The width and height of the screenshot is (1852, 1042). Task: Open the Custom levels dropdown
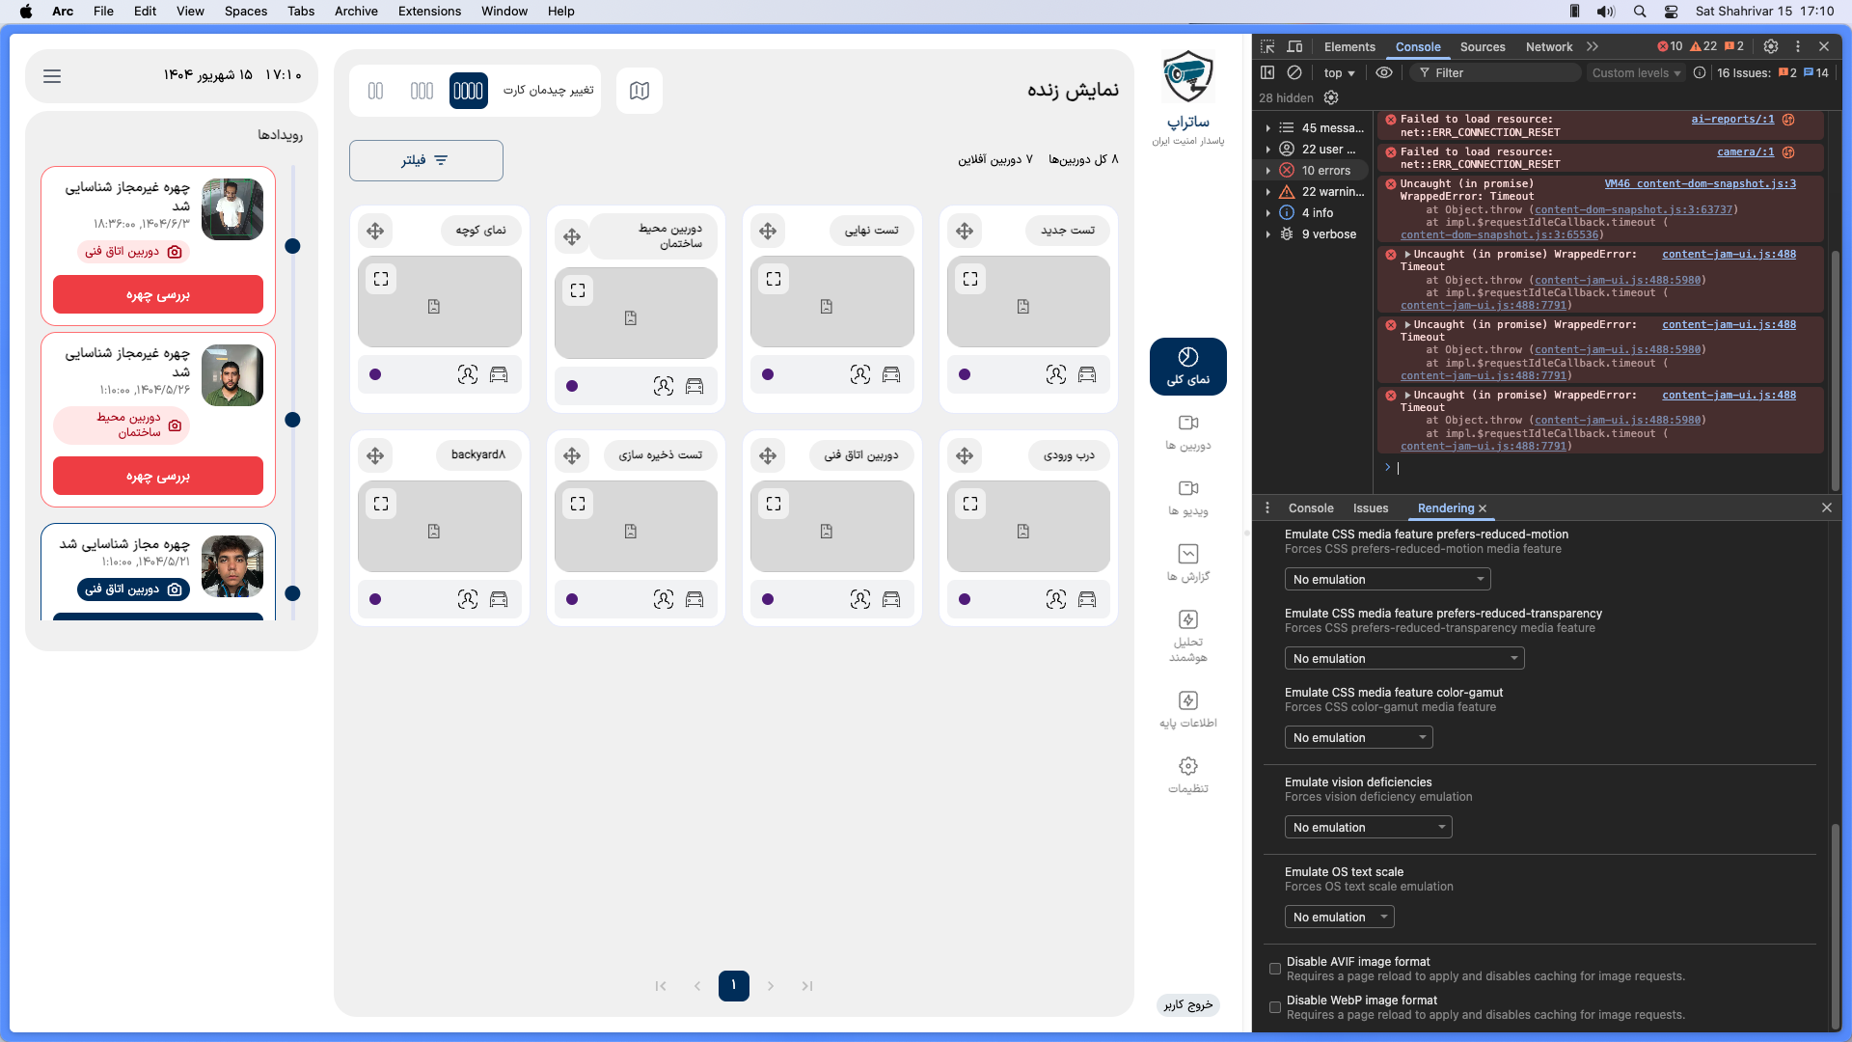click(x=1636, y=72)
